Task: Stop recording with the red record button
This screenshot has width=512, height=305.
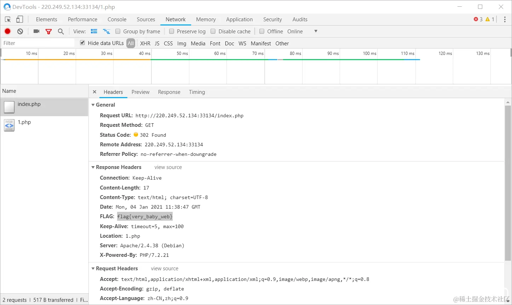Action: (7, 31)
